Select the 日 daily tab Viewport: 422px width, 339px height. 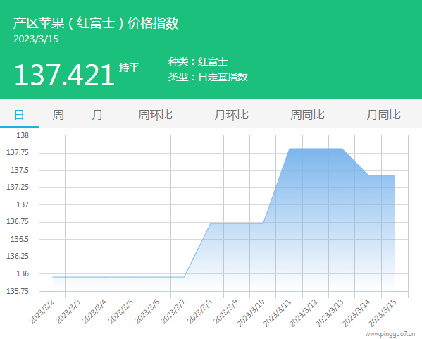tap(19, 115)
